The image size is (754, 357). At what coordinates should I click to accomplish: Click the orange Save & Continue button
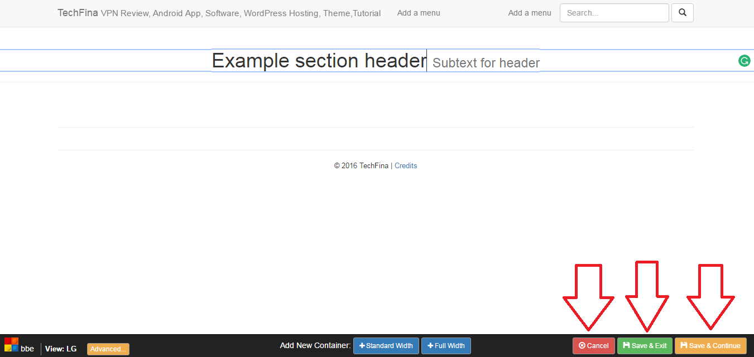point(710,346)
